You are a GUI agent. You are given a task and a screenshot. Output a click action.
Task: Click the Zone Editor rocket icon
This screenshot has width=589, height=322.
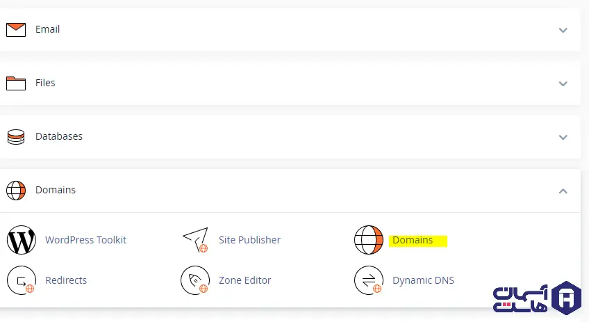pyautogui.click(x=195, y=280)
